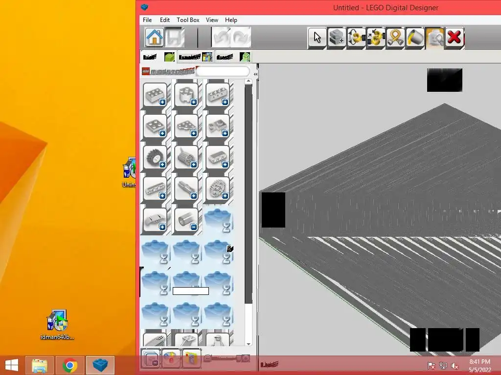Click the Redo arrow

click(x=240, y=37)
